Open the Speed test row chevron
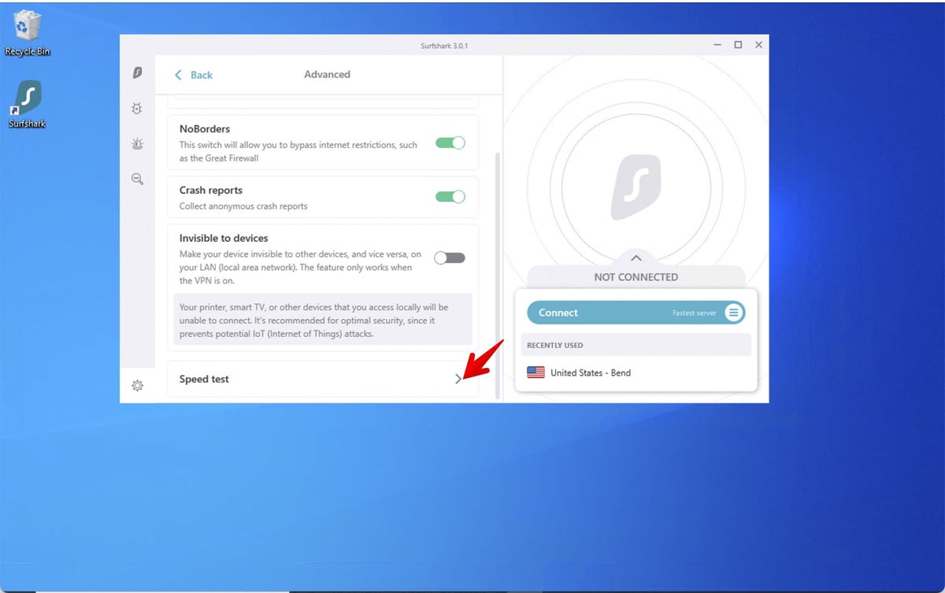Image resolution: width=945 pixels, height=593 pixels. (x=458, y=379)
